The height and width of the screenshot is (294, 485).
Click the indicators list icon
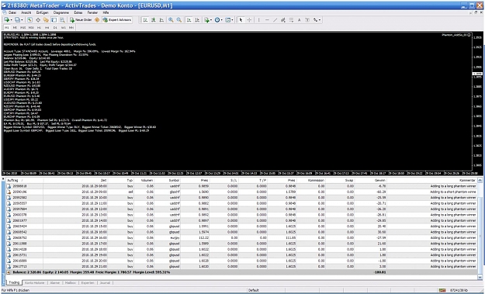tap(206, 20)
